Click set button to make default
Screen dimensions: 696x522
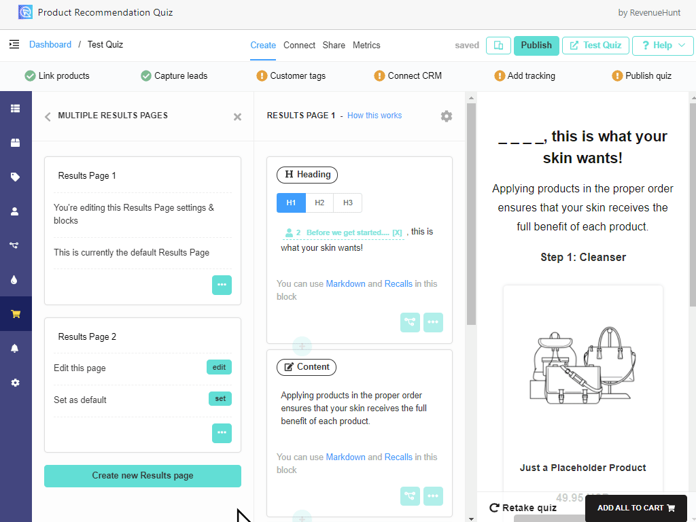pos(221,398)
